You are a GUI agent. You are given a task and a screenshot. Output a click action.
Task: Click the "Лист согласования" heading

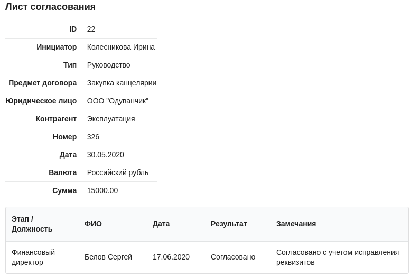point(51,7)
